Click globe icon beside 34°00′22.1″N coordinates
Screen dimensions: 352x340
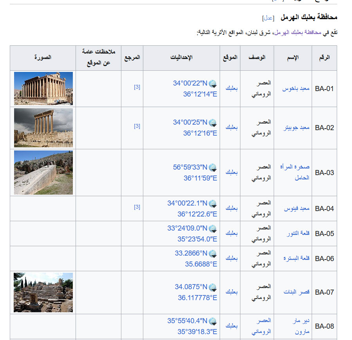[x=213, y=204]
